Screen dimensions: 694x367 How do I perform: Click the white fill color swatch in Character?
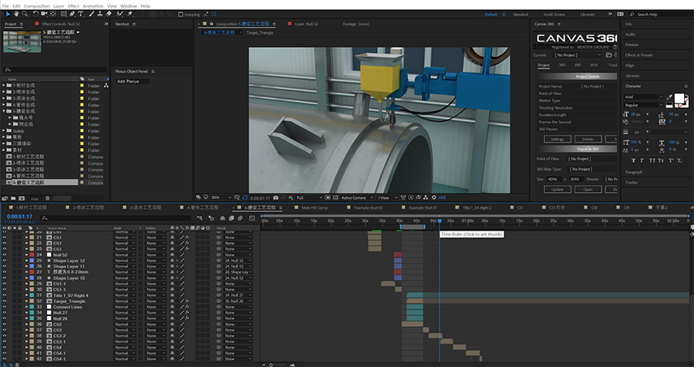pyautogui.click(x=679, y=99)
